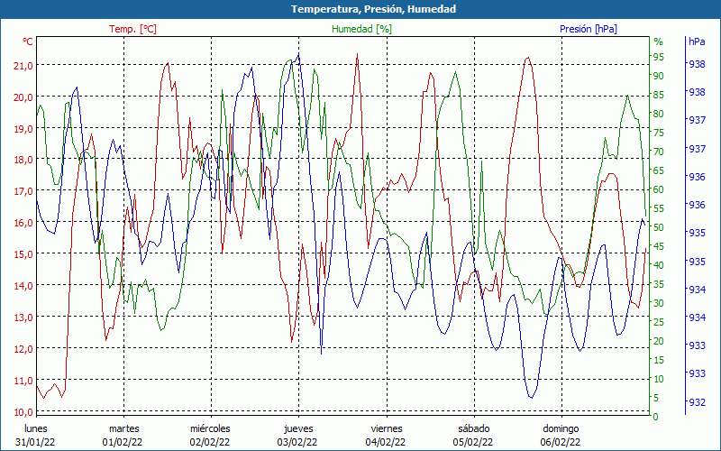Click the 16,0 temperature axis value

23,223
